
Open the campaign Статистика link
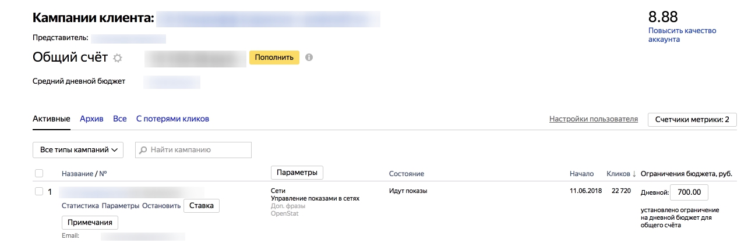pos(80,206)
